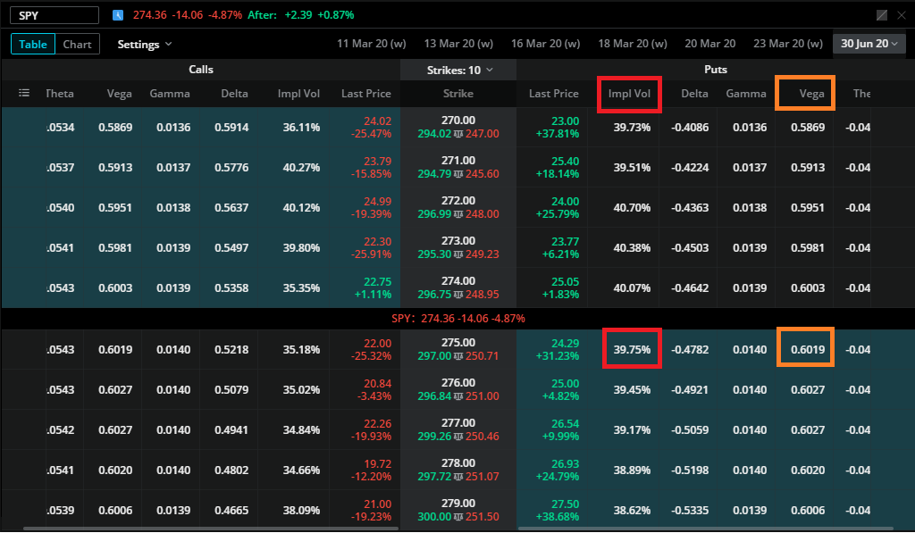915x533 pixels.
Task: Sort by puts Gamma column header
Action: pyautogui.click(x=746, y=94)
